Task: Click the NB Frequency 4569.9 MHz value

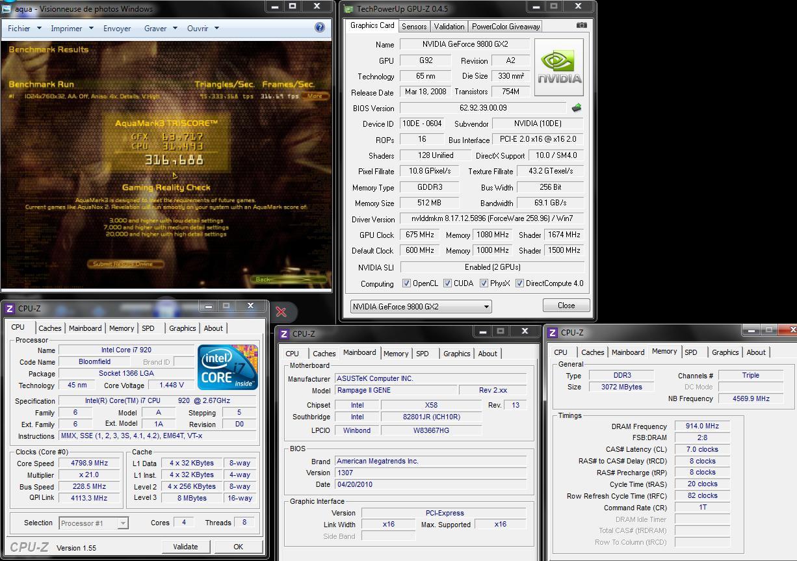Action: [751, 398]
